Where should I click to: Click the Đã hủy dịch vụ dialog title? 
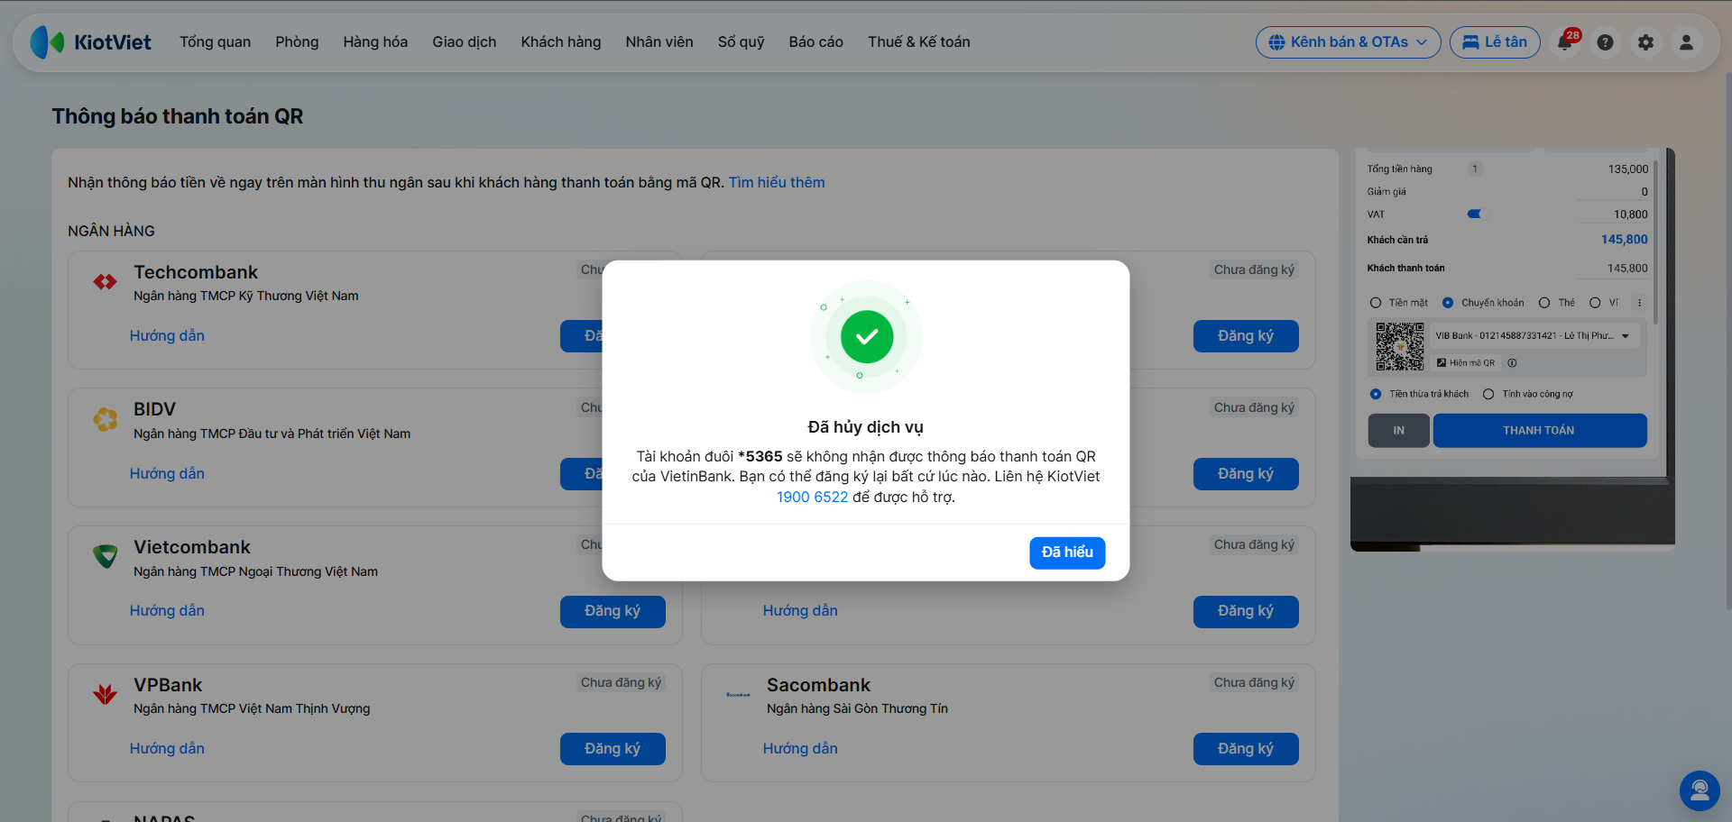click(x=866, y=427)
